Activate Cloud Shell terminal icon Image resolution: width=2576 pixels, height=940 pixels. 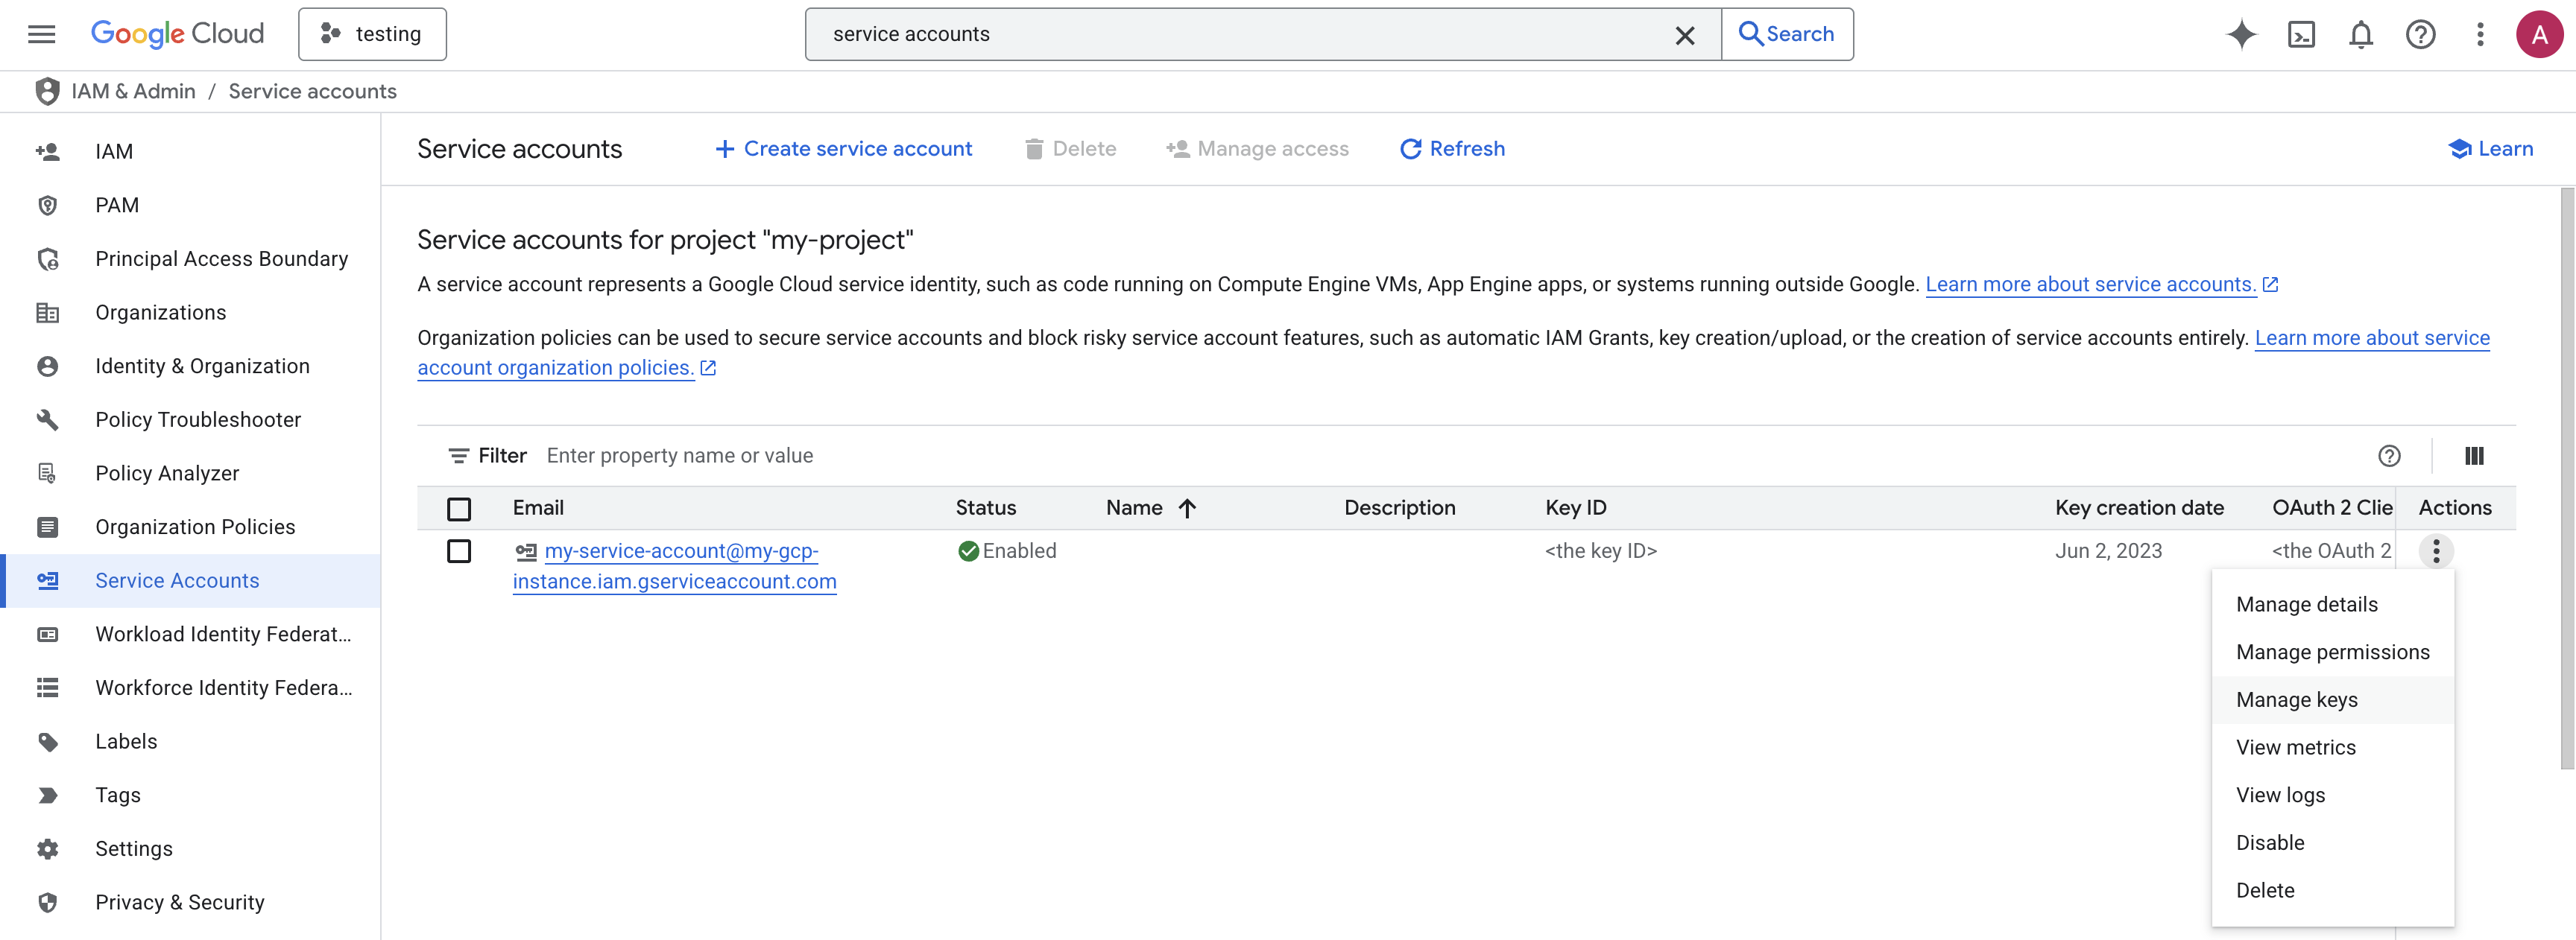(x=2301, y=35)
